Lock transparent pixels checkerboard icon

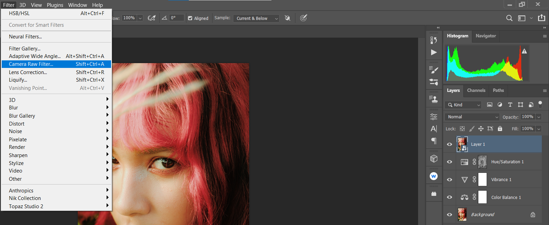point(462,129)
